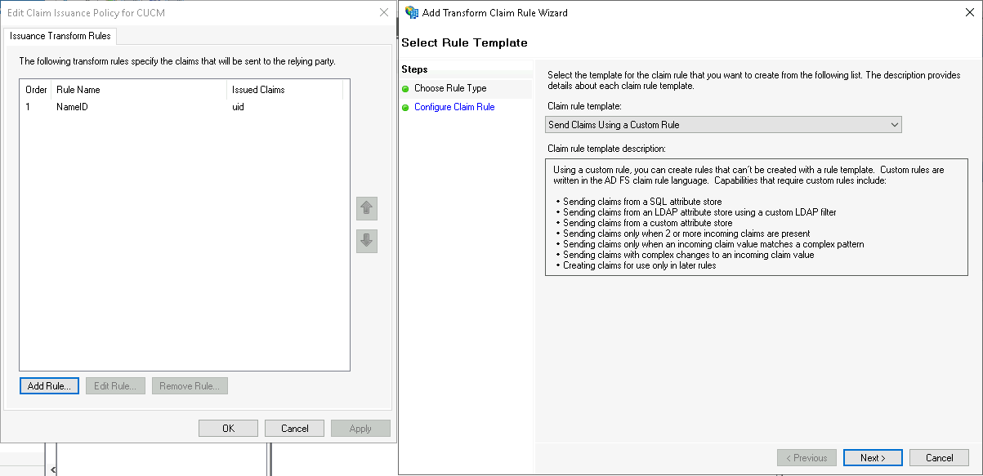983x476 pixels.
Task: Cancel the Edit Claim Issuance Policy dialog
Action: pyautogui.click(x=294, y=429)
